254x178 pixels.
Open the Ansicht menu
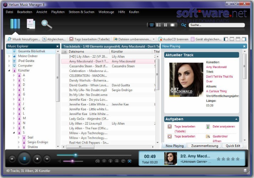pos(42,12)
